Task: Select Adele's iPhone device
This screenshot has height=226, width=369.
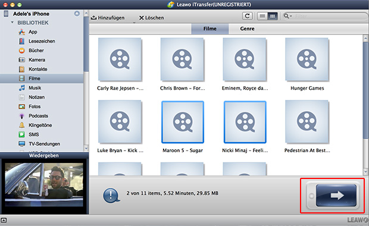Action: [x=31, y=14]
